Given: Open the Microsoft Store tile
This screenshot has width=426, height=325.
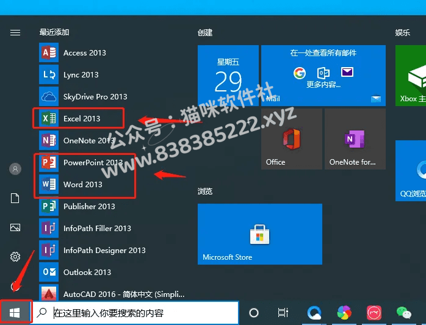Looking at the screenshot, I should pyautogui.click(x=260, y=234).
